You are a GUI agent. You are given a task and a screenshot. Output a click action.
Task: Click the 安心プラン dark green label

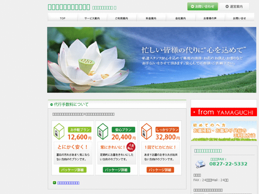123,130
